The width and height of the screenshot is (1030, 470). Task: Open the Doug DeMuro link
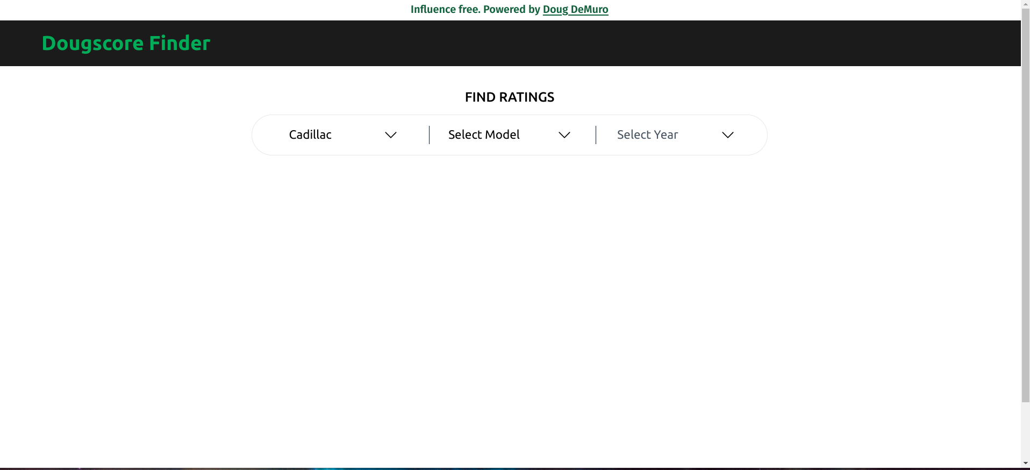click(x=575, y=9)
